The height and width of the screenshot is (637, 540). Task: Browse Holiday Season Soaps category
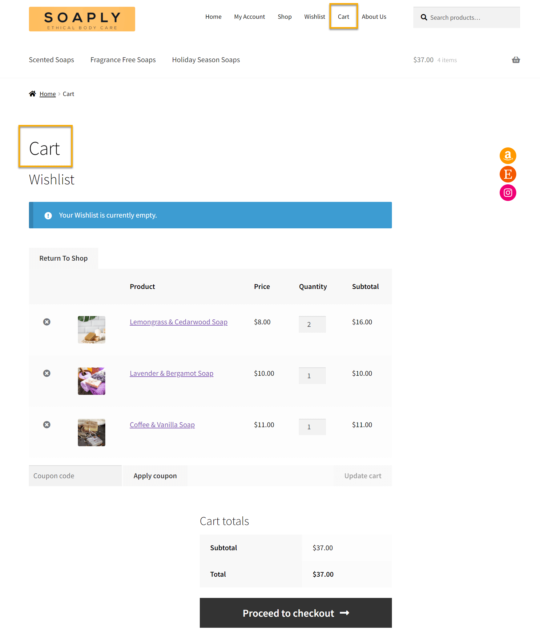pos(206,60)
